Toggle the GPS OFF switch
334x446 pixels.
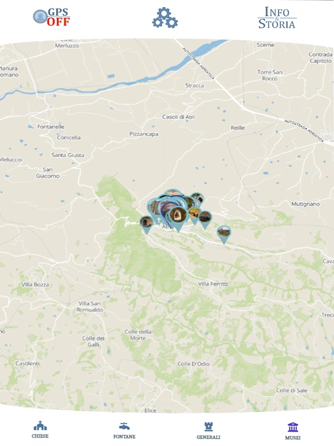51,17
